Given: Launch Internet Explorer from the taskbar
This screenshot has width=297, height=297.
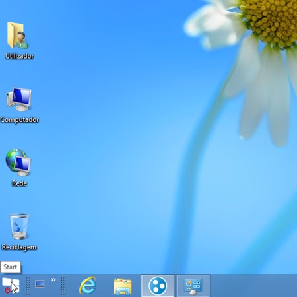Looking at the screenshot, I should (88, 286).
